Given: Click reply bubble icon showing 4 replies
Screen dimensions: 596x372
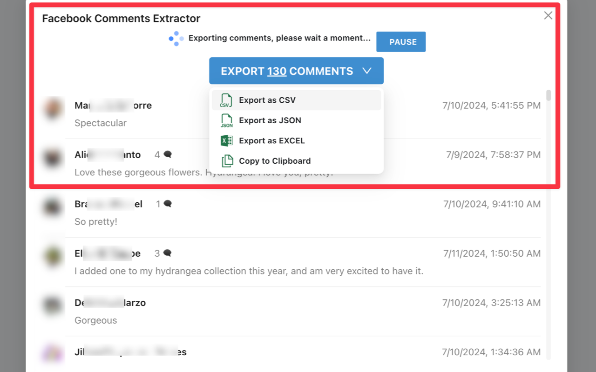Looking at the screenshot, I should [168, 154].
